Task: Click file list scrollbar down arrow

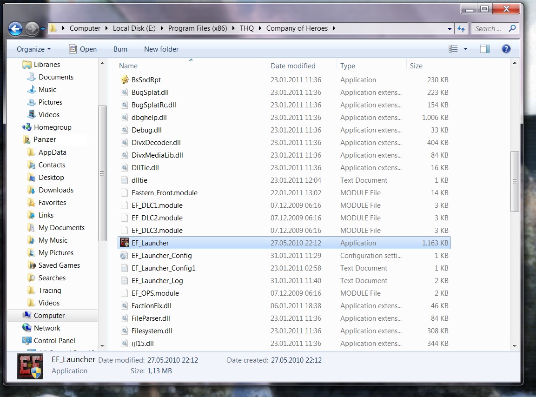Action: (x=515, y=346)
